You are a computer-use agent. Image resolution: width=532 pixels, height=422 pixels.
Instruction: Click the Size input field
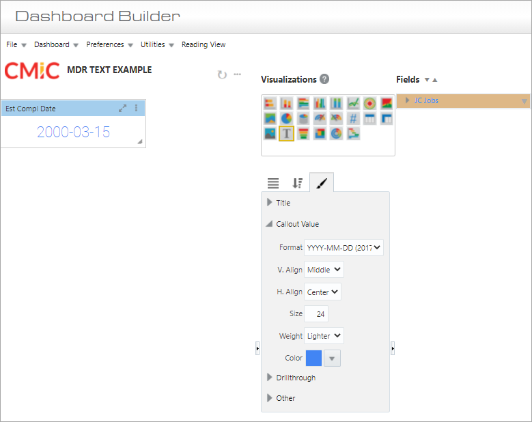(x=316, y=314)
